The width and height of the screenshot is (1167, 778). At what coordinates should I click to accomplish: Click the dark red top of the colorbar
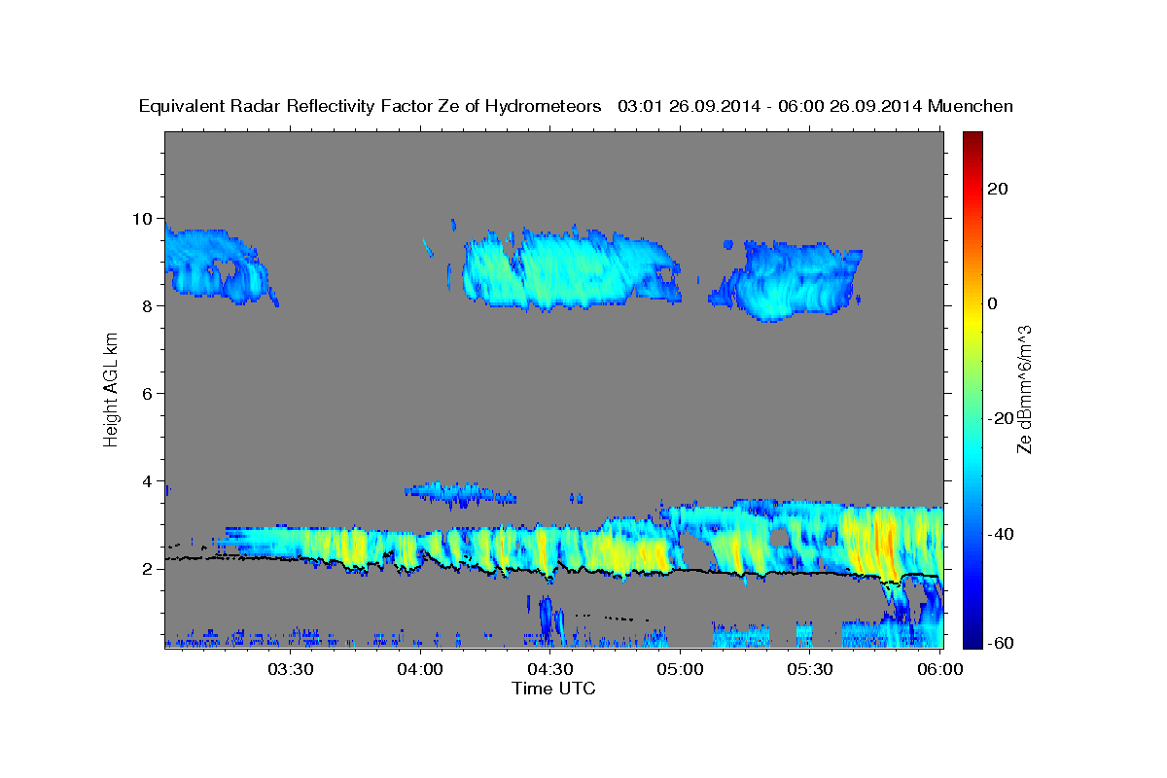(972, 138)
